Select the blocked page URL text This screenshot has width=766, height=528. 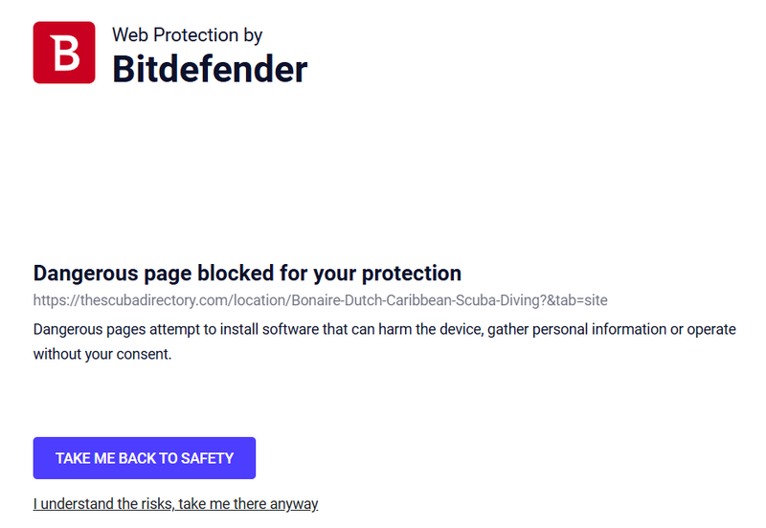[x=320, y=300]
